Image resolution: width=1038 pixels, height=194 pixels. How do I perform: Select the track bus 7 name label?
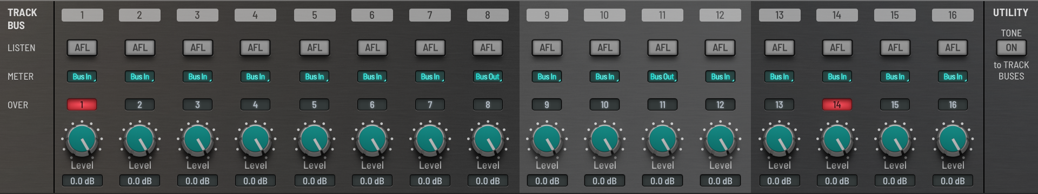coord(430,15)
